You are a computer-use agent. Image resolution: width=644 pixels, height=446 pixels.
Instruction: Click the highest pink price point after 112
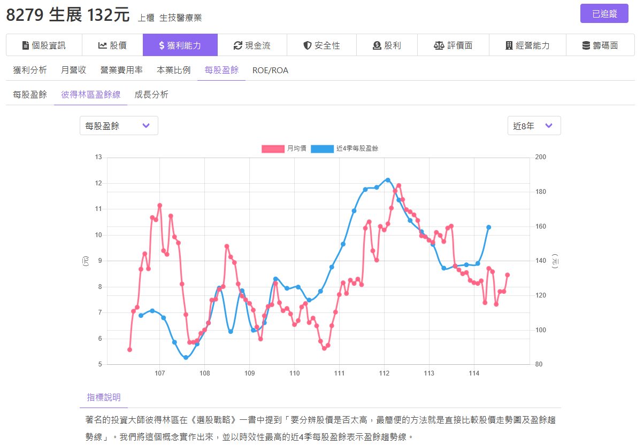point(398,185)
